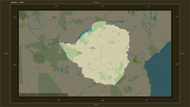Click the Bulawayo city marker in Zimbabwe
The height and width of the screenshot is (107, 190).
click(x=89, y=64)
